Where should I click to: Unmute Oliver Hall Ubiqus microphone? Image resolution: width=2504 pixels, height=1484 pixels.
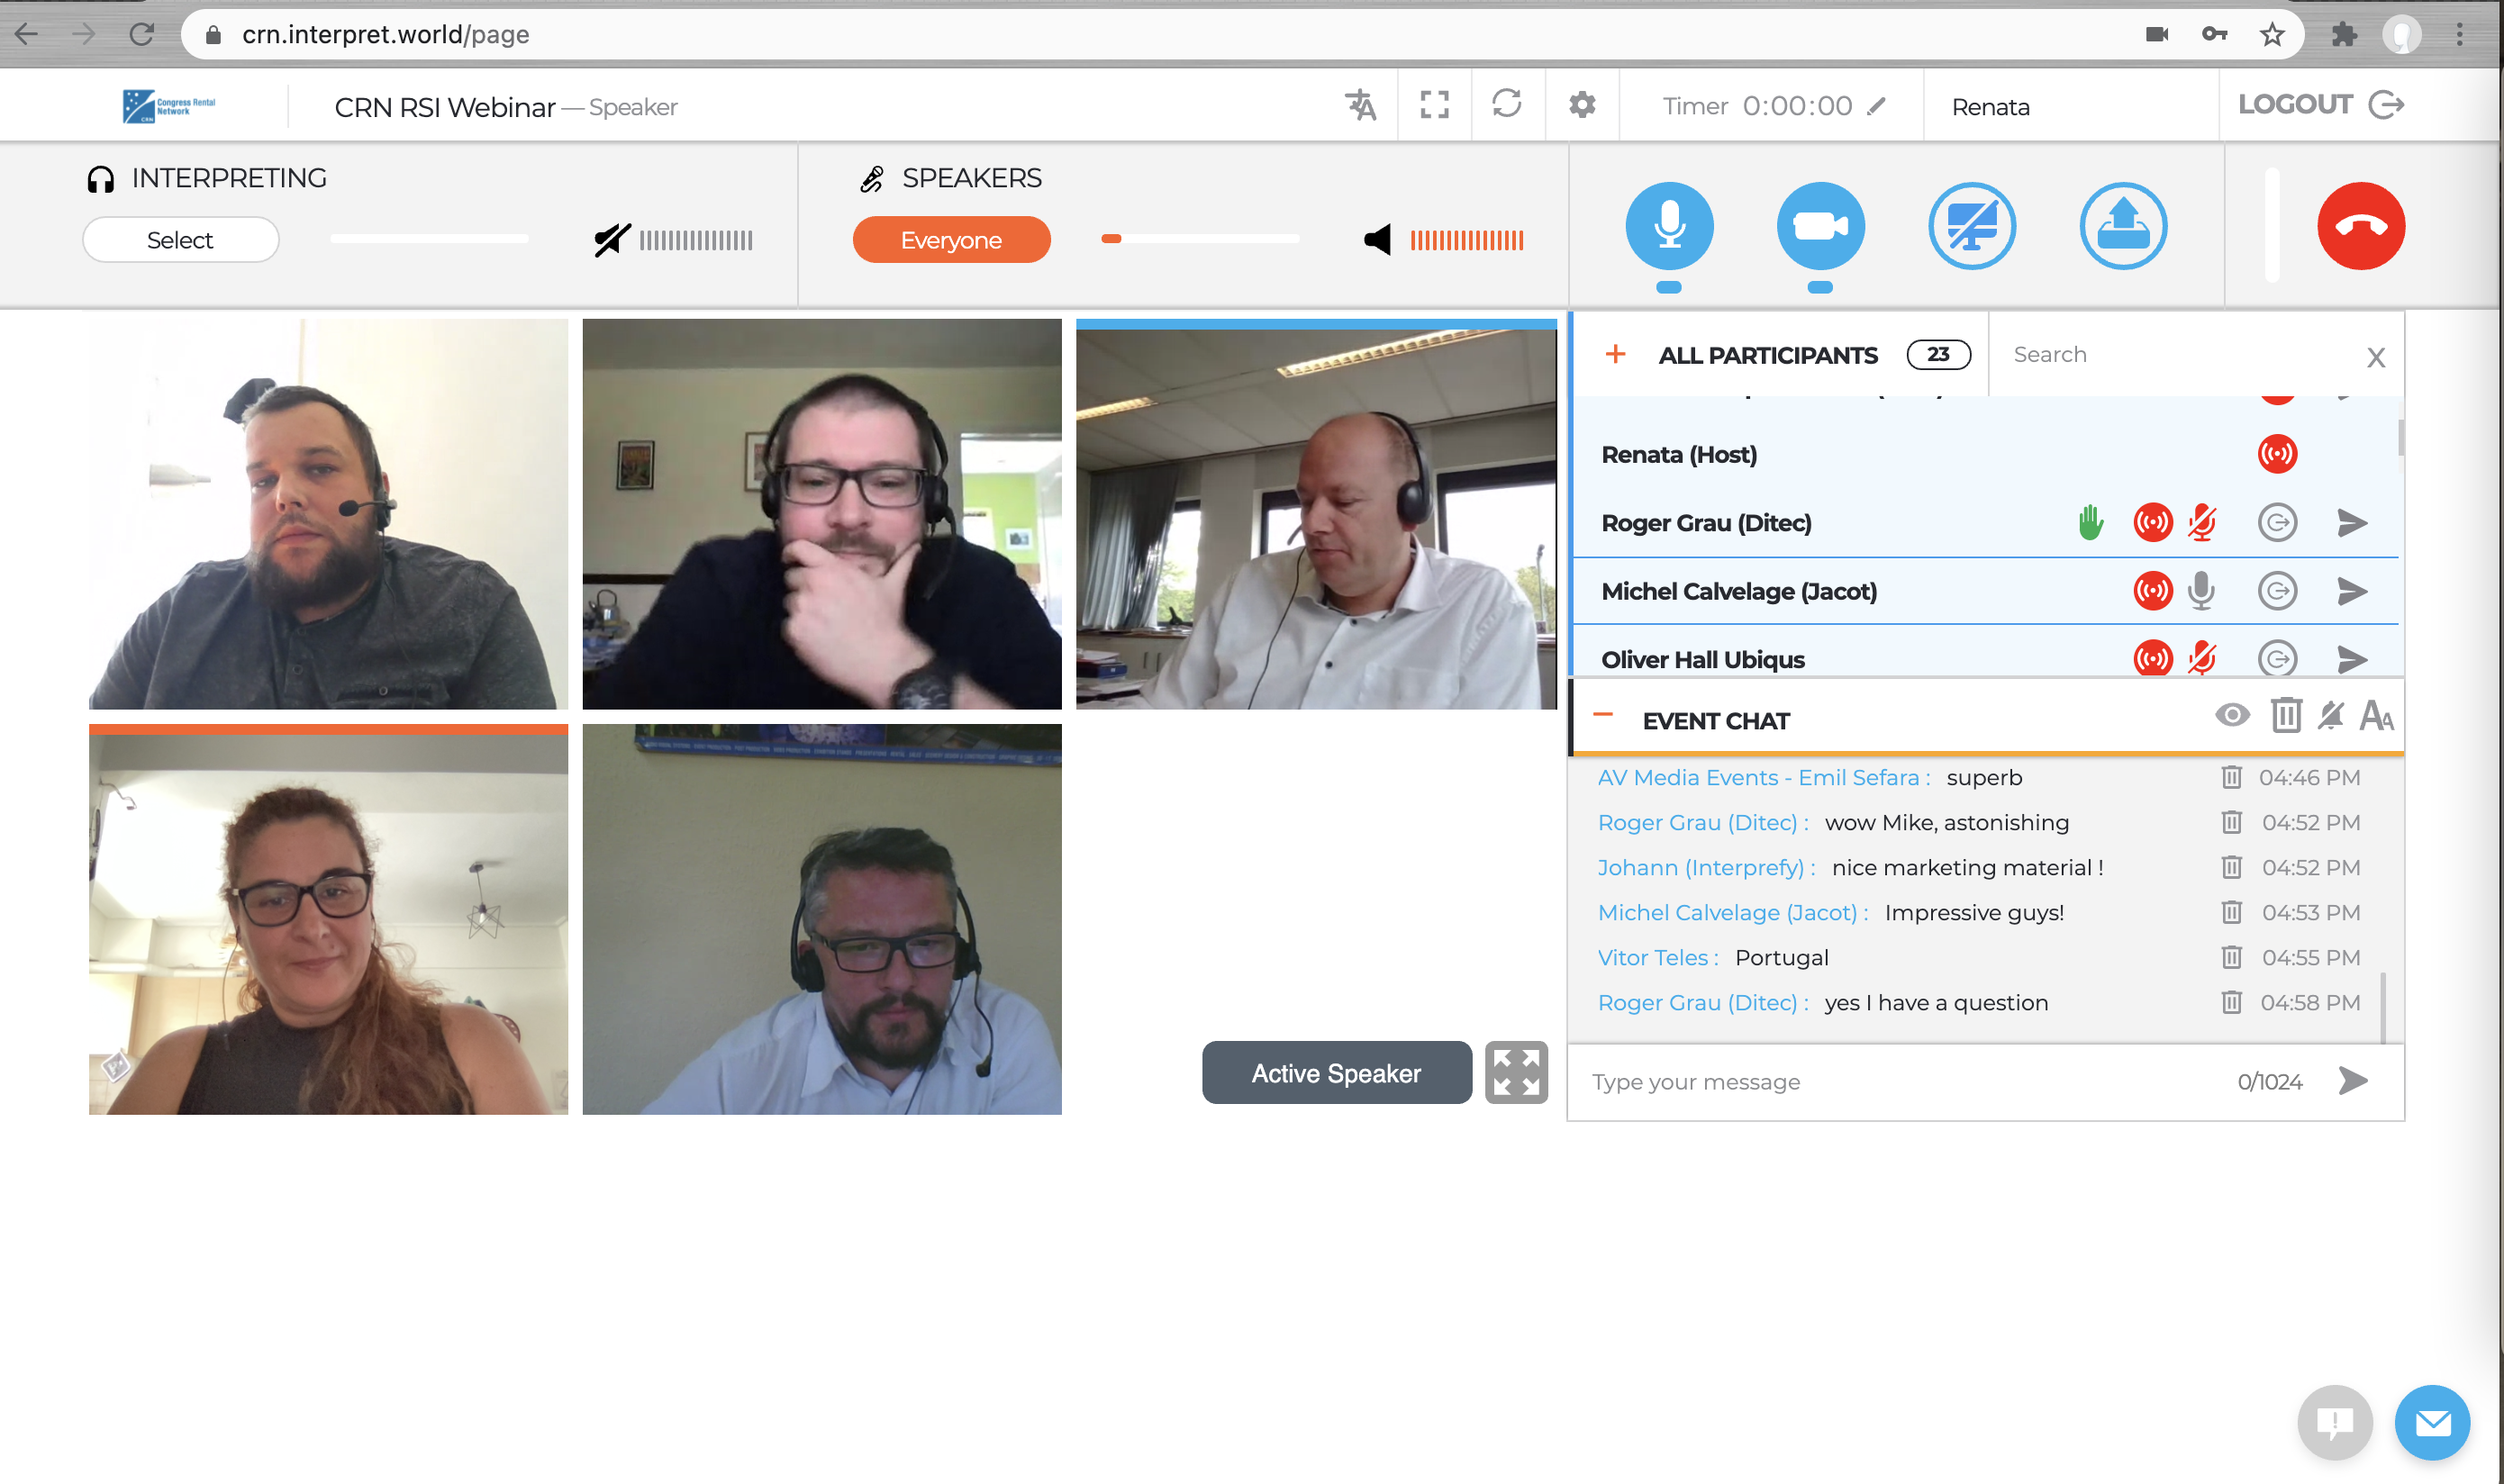pos(2202,658)
